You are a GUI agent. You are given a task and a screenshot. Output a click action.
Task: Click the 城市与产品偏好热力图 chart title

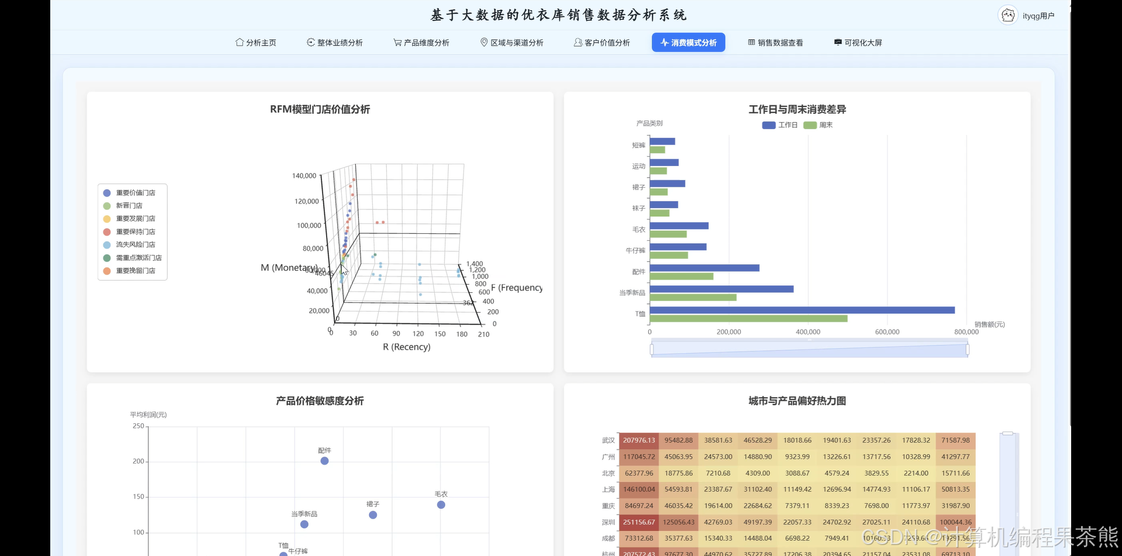pos(797,401)
